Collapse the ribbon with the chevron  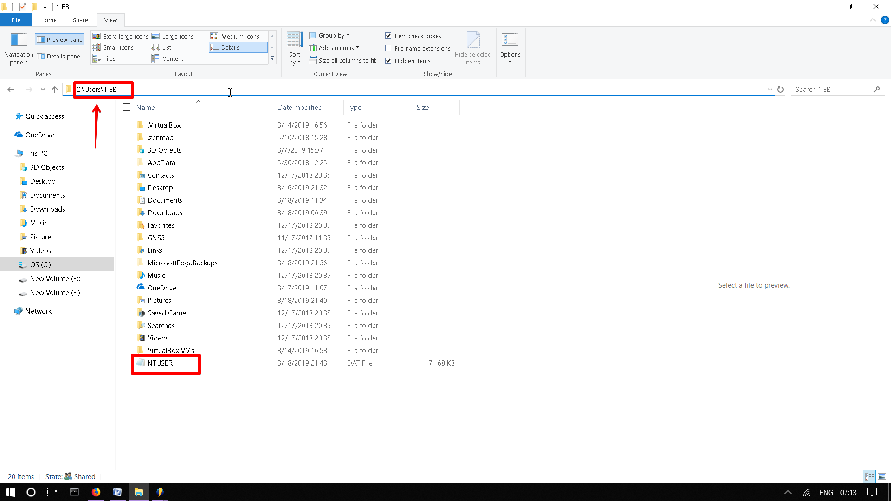point(873,20)
